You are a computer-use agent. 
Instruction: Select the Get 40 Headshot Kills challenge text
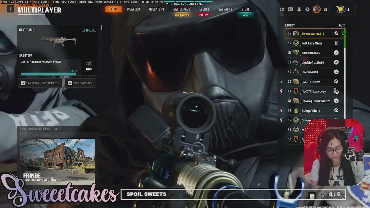point(41,62)
